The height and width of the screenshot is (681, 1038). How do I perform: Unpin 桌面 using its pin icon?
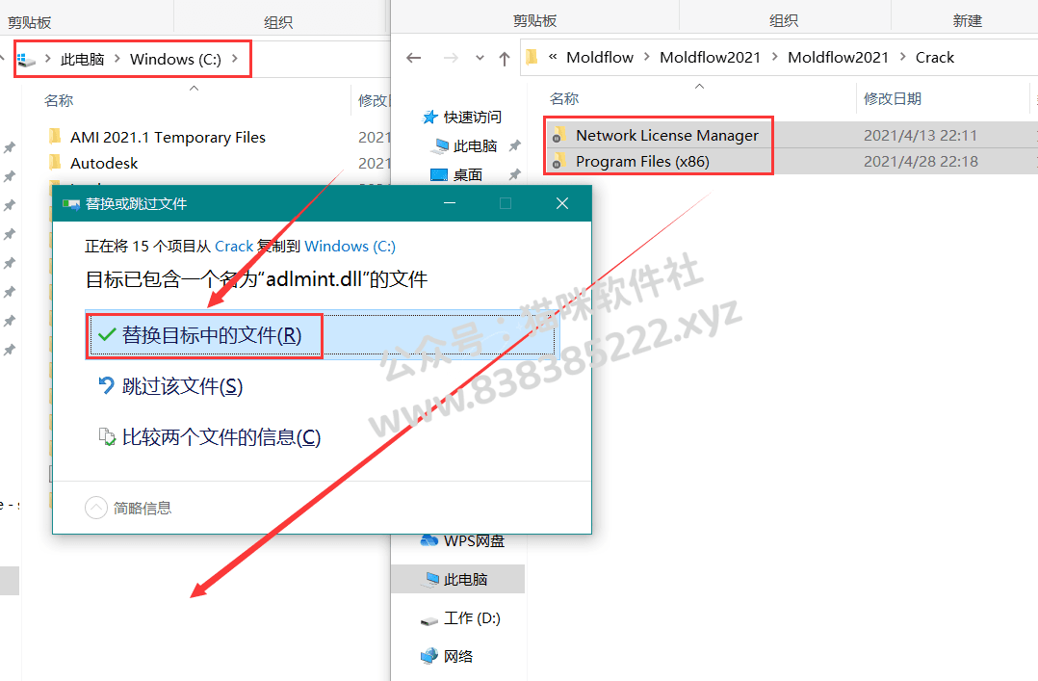tap(514, 175)
